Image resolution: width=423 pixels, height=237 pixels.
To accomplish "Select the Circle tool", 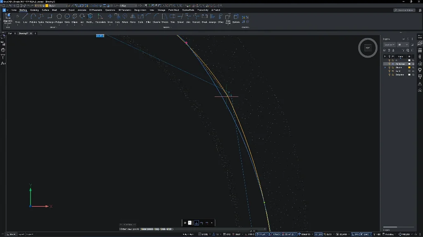I will click(x=67, y=18).
